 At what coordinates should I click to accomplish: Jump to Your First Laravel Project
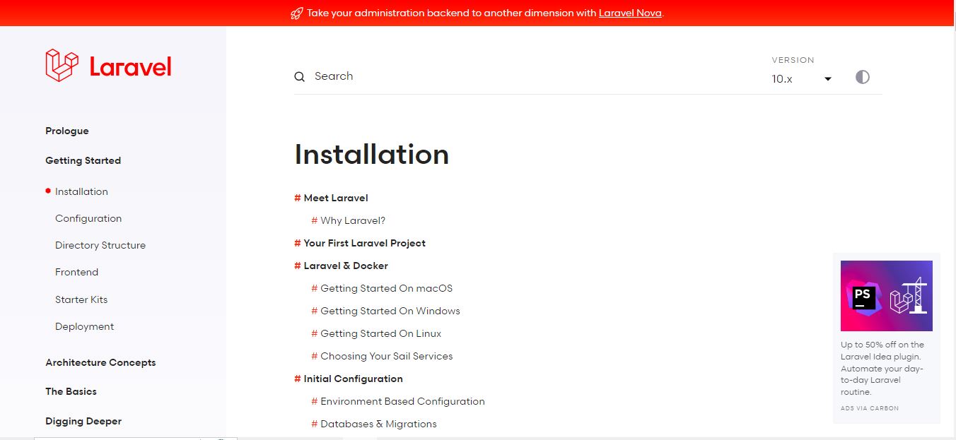[364, 243]
